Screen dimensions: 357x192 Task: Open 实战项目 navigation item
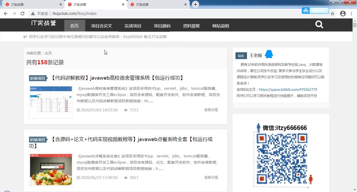133,26
